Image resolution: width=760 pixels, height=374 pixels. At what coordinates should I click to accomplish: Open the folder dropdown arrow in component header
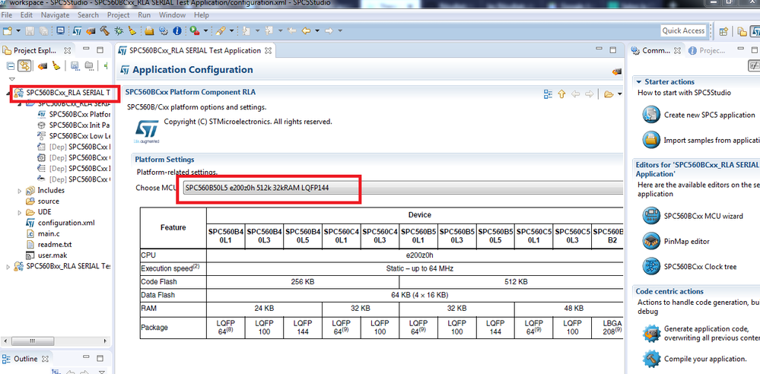(619, 94)
